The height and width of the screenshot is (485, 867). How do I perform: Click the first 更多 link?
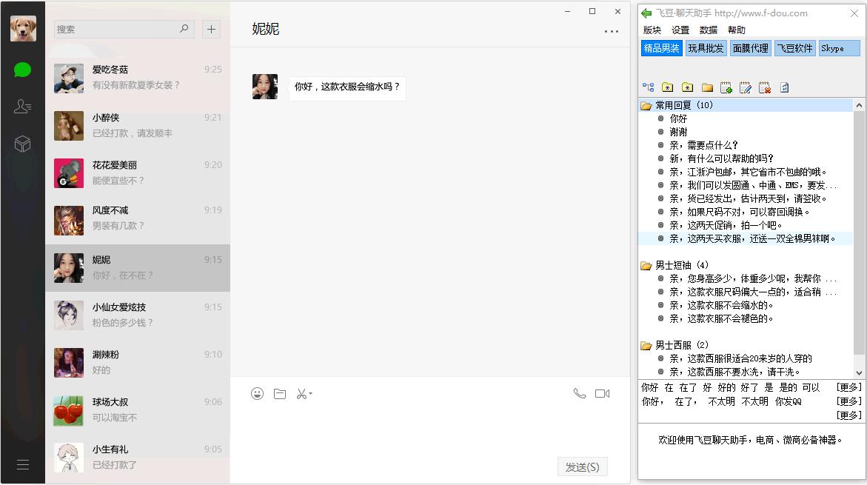click(848, 387)
